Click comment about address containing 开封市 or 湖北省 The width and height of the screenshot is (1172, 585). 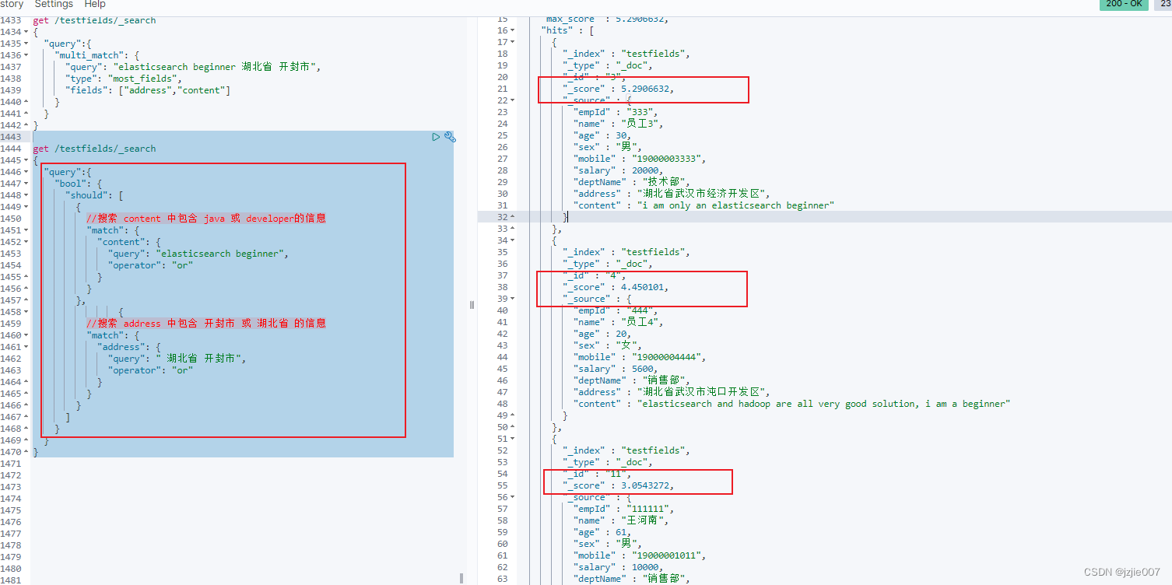206,324
